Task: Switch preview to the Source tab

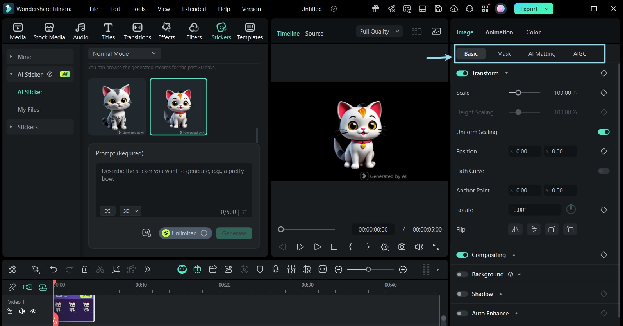Action: coord(314,34)
